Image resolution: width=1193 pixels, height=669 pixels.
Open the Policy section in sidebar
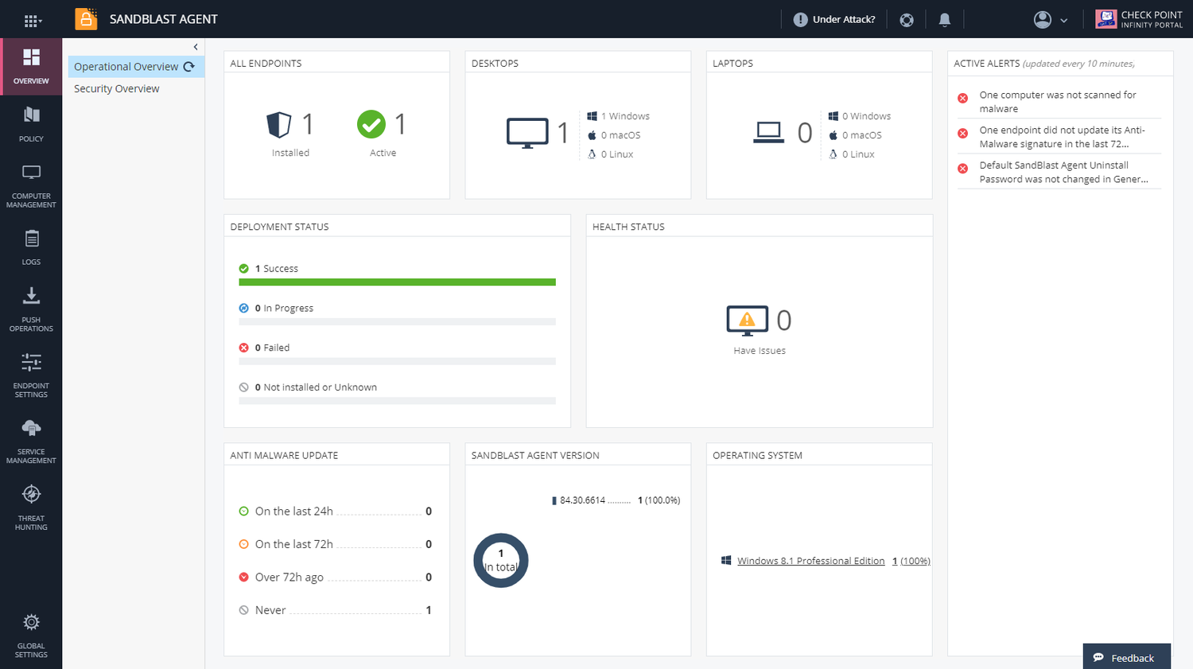point(31,124)
